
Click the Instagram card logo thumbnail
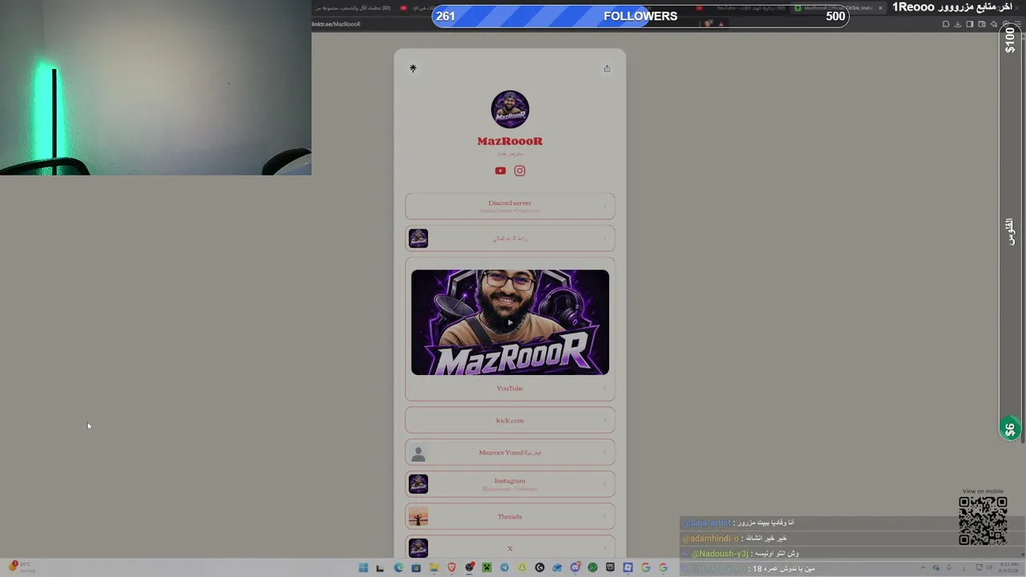418,484
